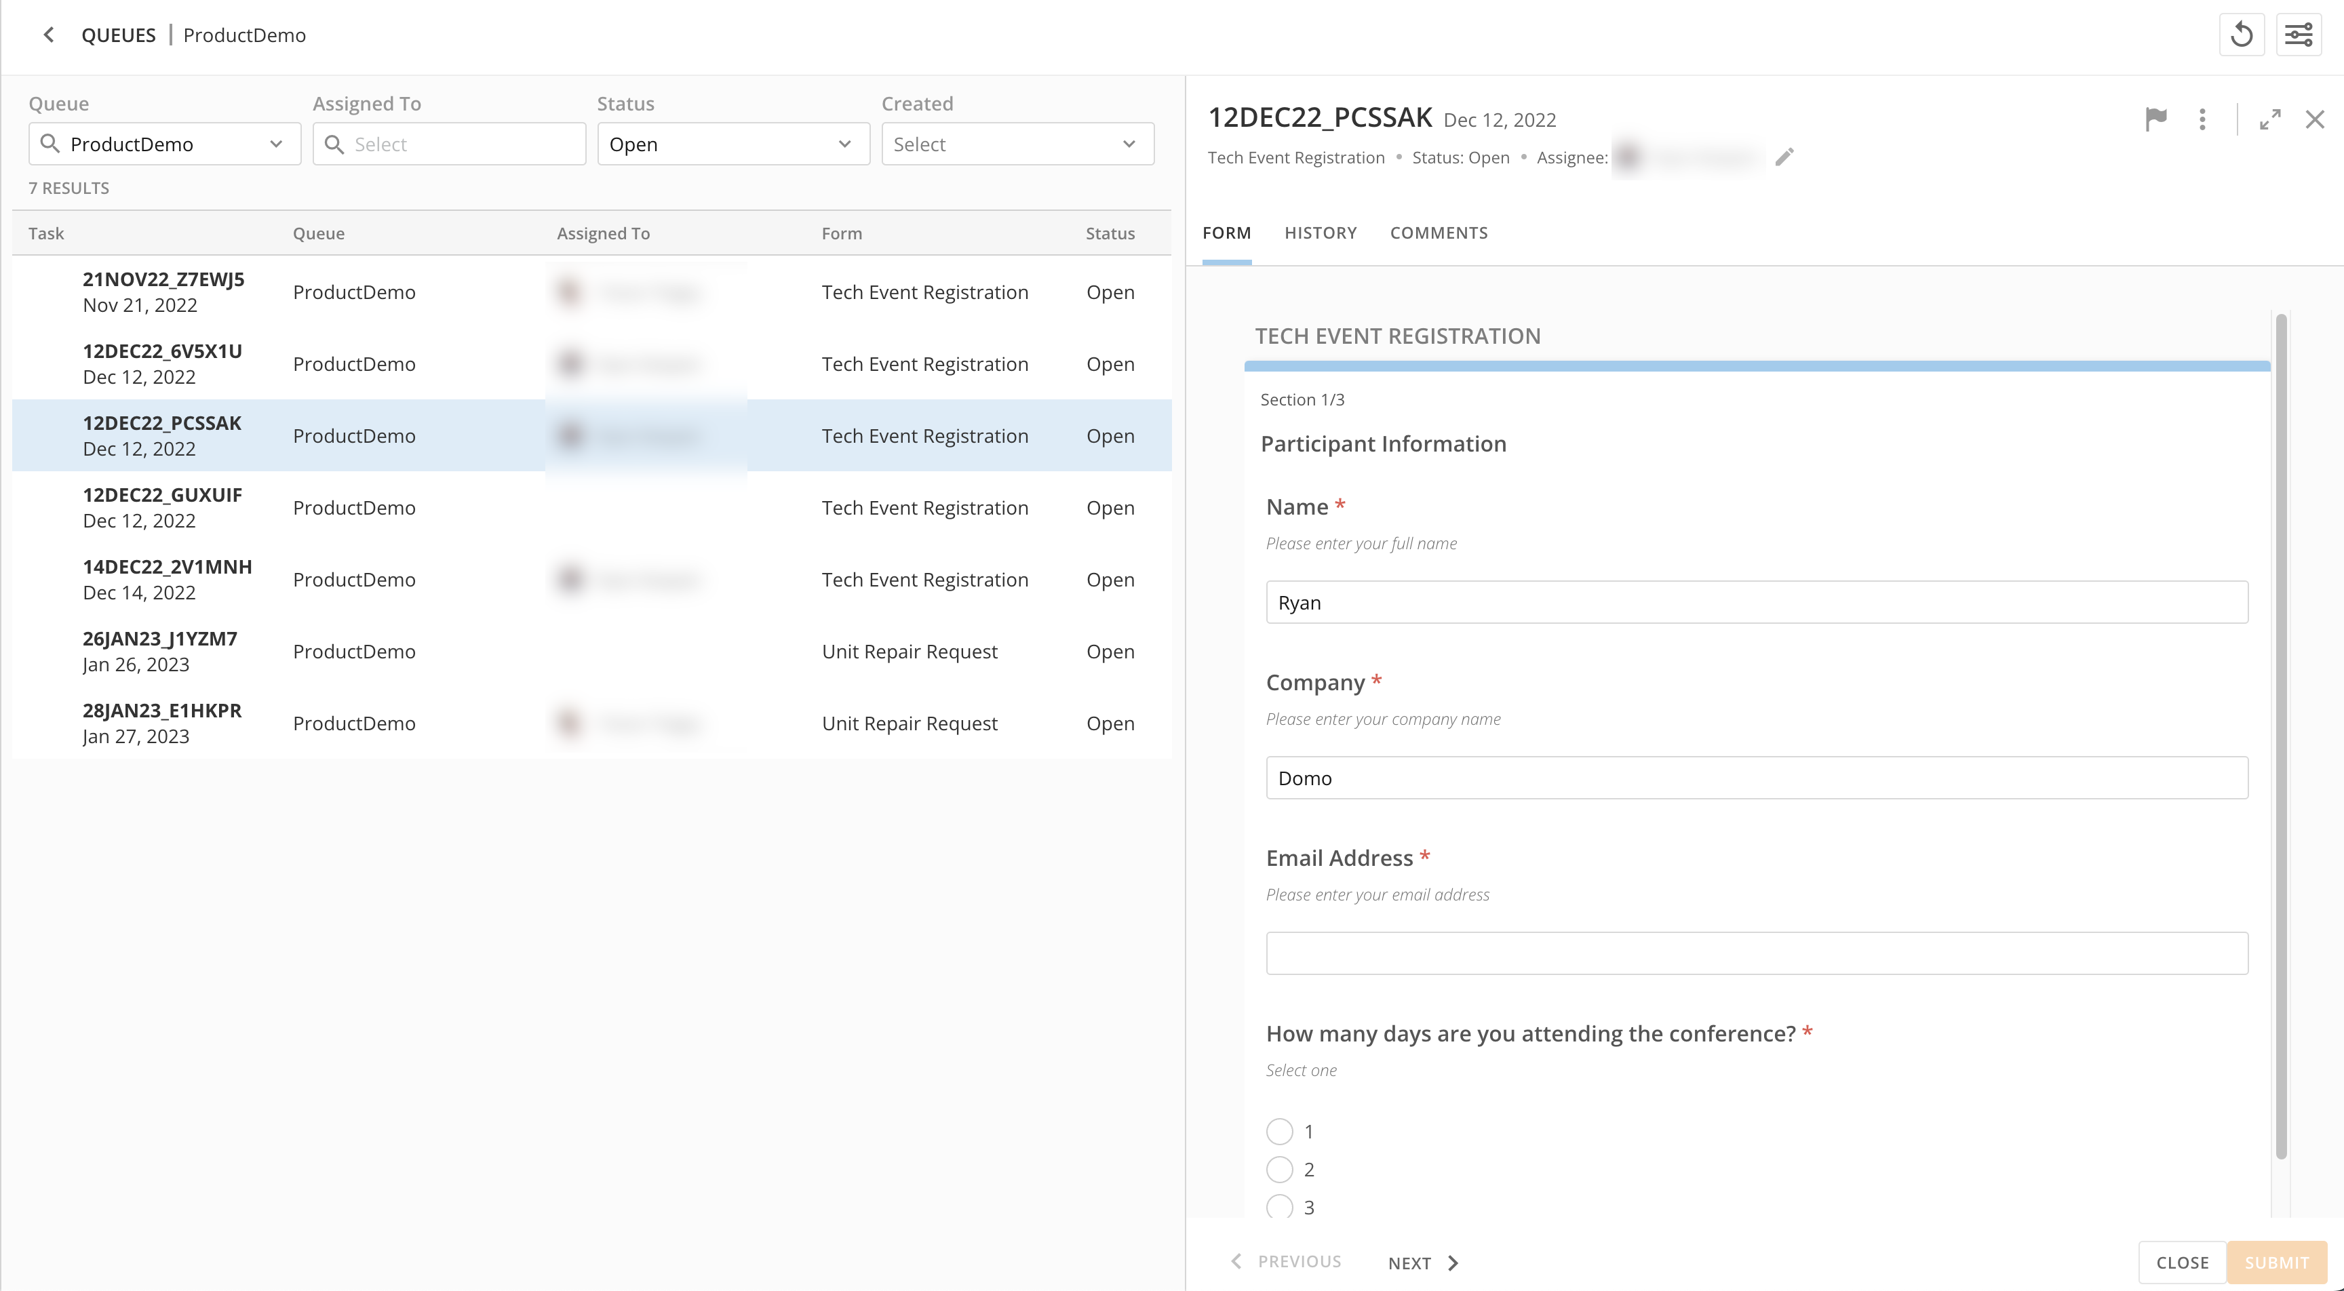Screen dimensions: 2344x1291
Task: Expand the Status Open dropdown
Action: pyautogui.click(x=732, y=144)
